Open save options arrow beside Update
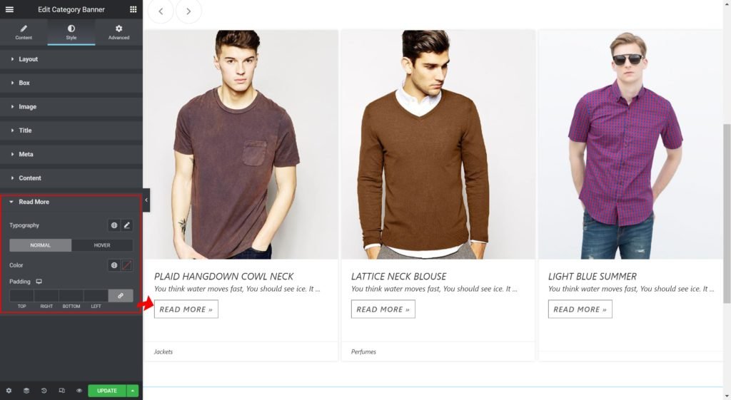Screen dimensions: 731x400 133,391
